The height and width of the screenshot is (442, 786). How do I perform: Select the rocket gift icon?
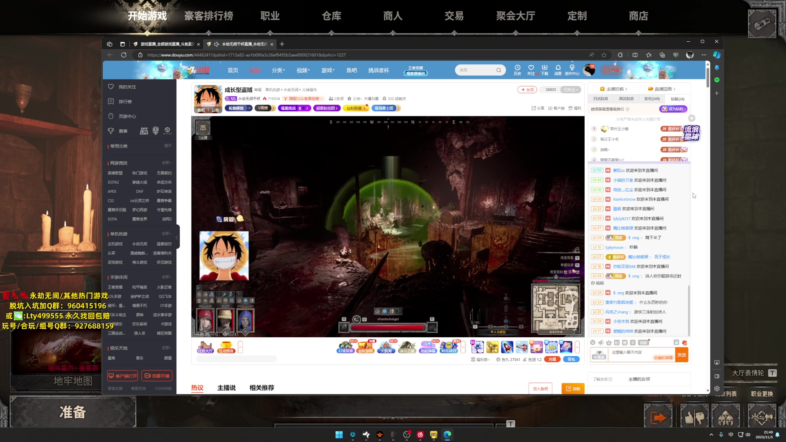tap(507, 347)
